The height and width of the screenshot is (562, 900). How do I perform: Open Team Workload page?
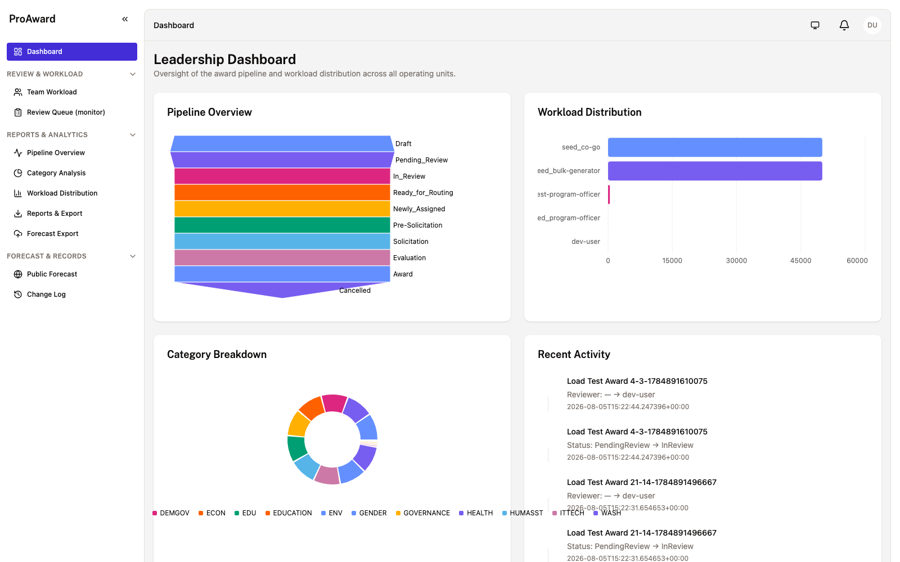(72, 92)
